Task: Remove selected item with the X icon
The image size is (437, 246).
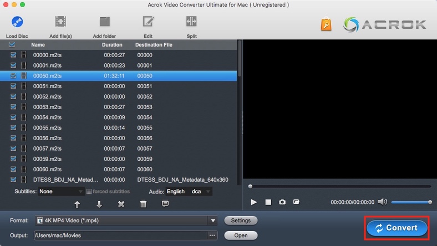Action: [121, 204]
